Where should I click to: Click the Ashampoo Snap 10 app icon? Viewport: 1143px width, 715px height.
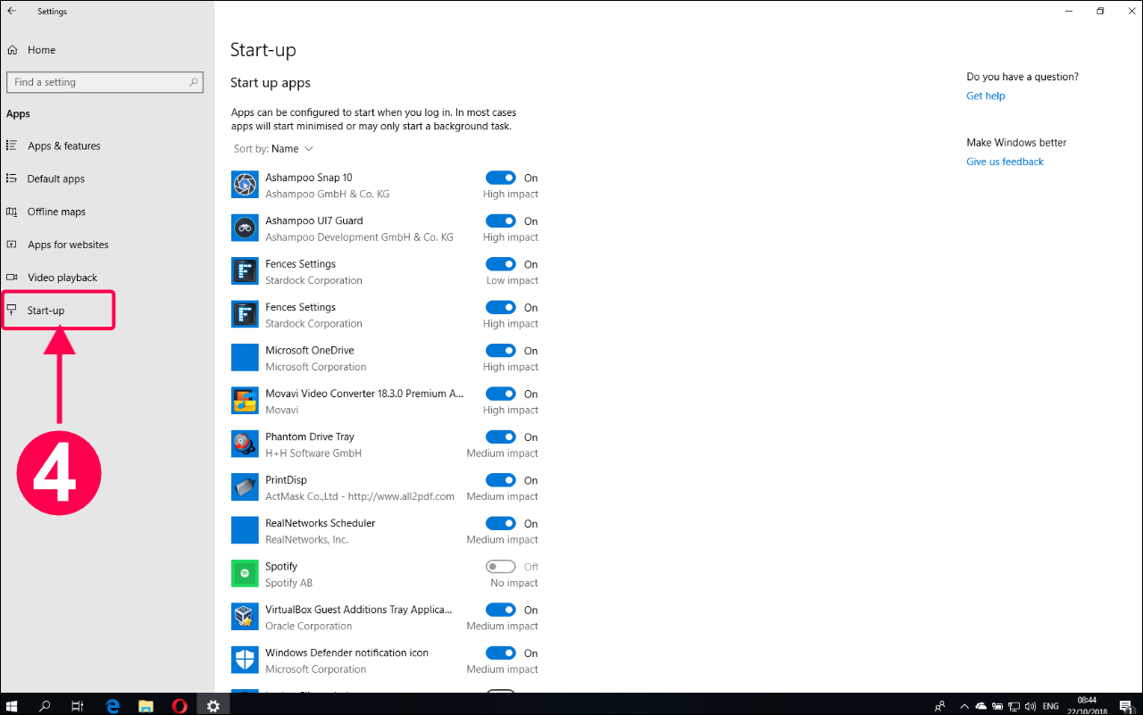pyautogui.click(x=245, y=185)
